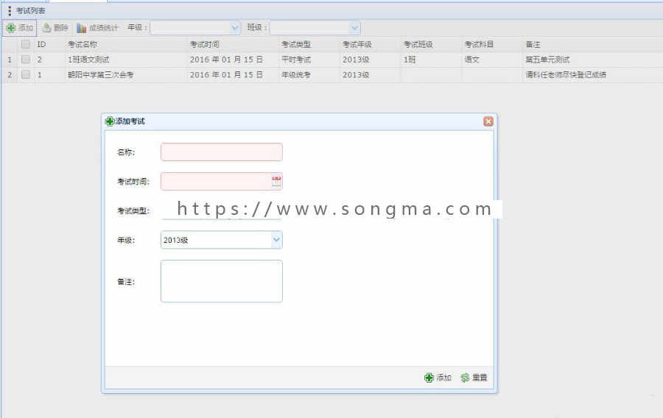The width and height of the screenshot is (663, 418).
Task: Click the dialog 添加 submit button
Action: click(x=438, y=378)
